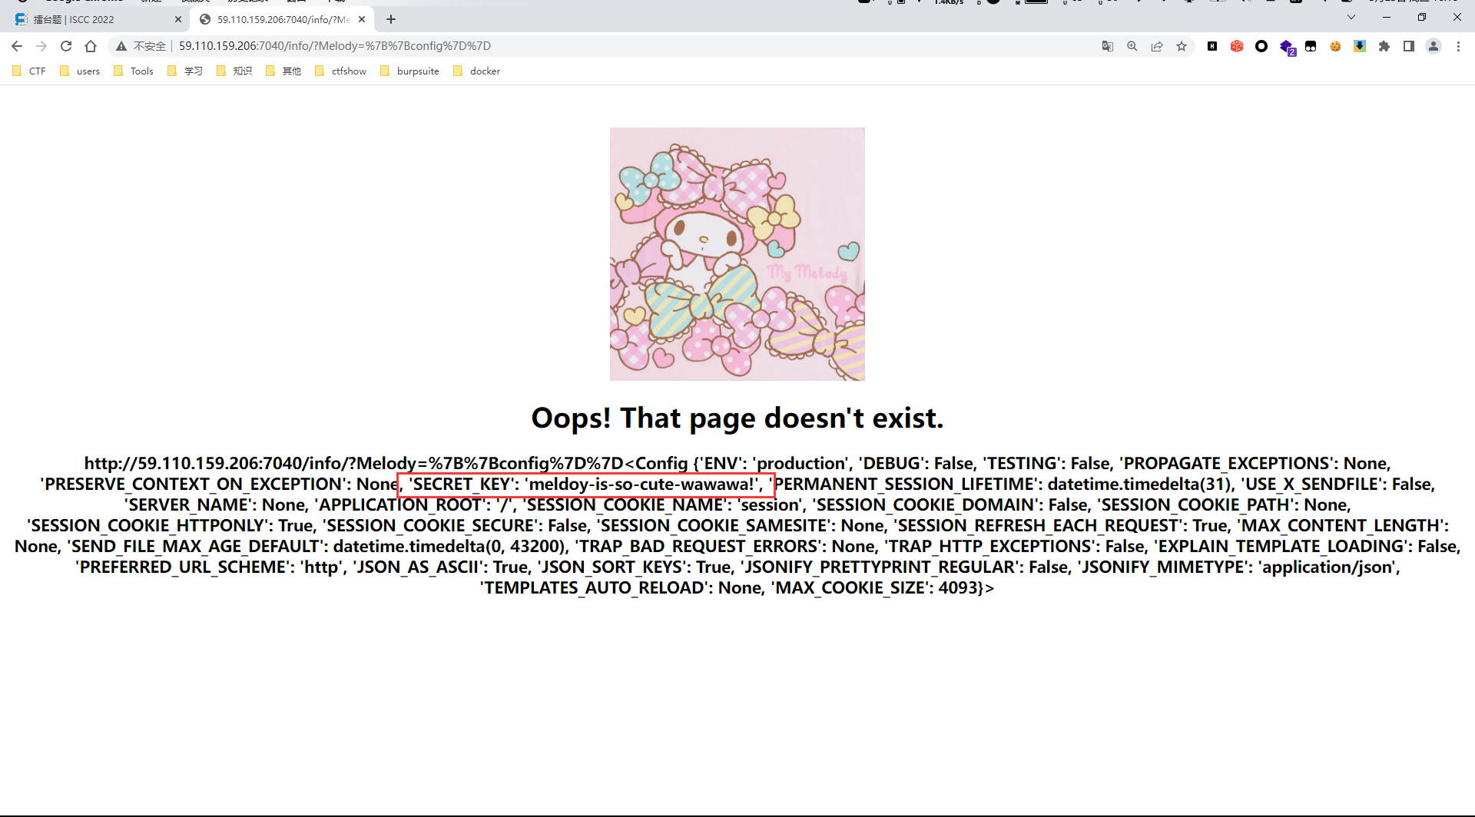Bookmark this tab with the star
The image size is (1475, 817).
pyautogui.click(x=1182, y=46)
